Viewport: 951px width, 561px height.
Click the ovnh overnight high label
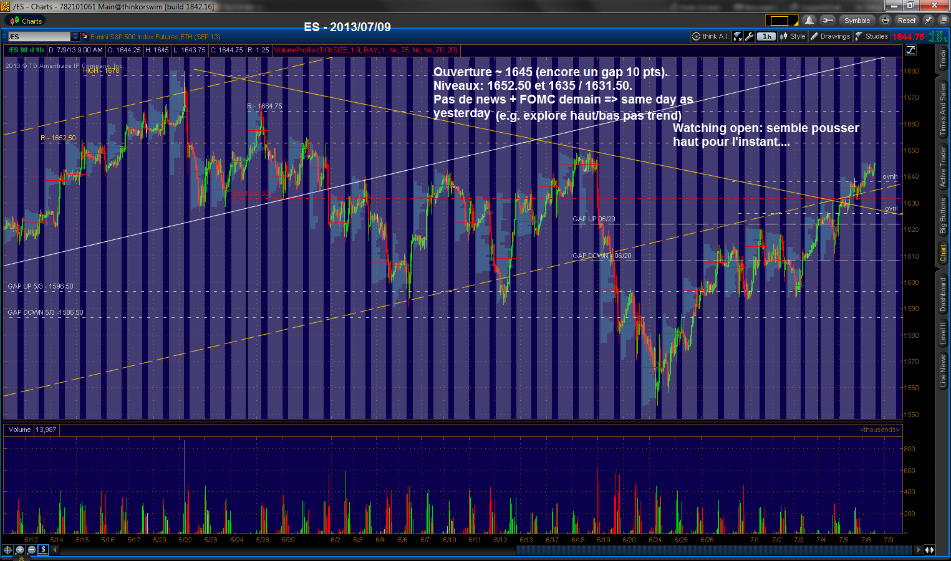click(890, 176)
